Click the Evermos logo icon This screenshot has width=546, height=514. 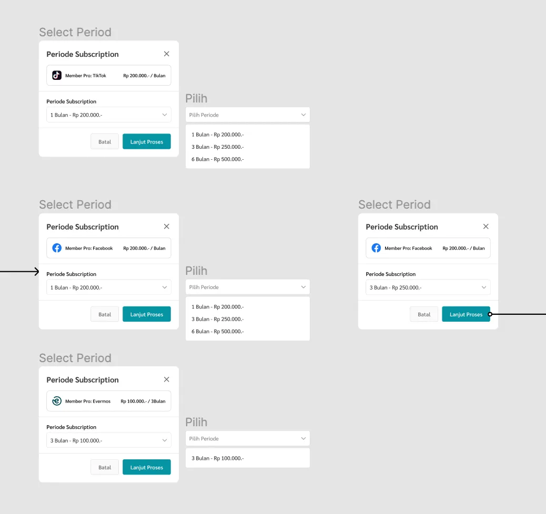pos(57,401)
